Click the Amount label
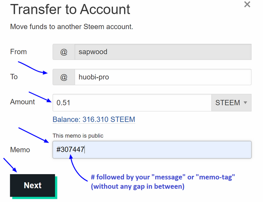Viewport: 263px width, 202px height. [x=23, y=102]
